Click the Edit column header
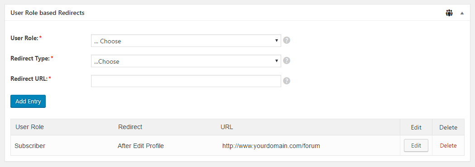Viewport: 475px width, 167px height. (416, 127)
